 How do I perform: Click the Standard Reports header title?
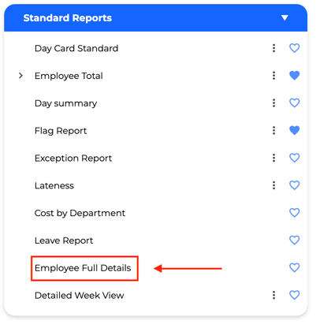68,18
